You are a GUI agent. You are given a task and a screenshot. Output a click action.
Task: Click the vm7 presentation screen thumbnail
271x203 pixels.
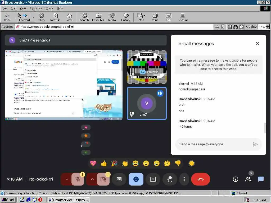tap(64, 85)
